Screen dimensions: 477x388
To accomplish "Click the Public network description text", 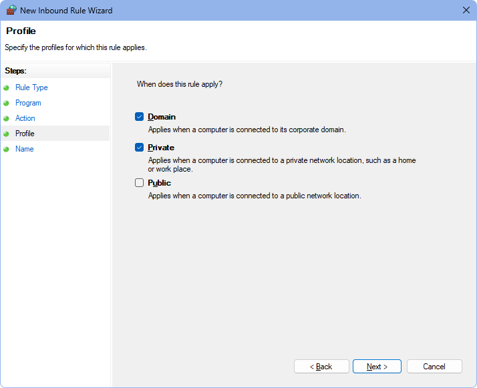I will point(255,196).
